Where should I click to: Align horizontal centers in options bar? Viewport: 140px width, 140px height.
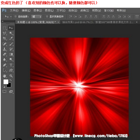(91, 17)
